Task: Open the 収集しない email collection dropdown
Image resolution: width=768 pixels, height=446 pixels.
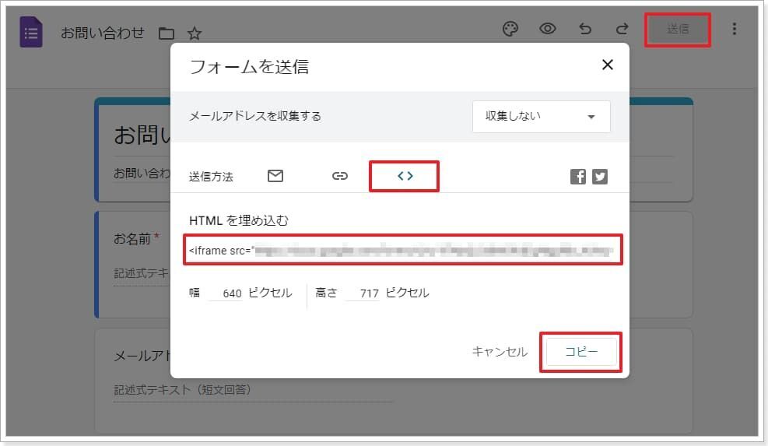Action: click(x=542, y=117)
